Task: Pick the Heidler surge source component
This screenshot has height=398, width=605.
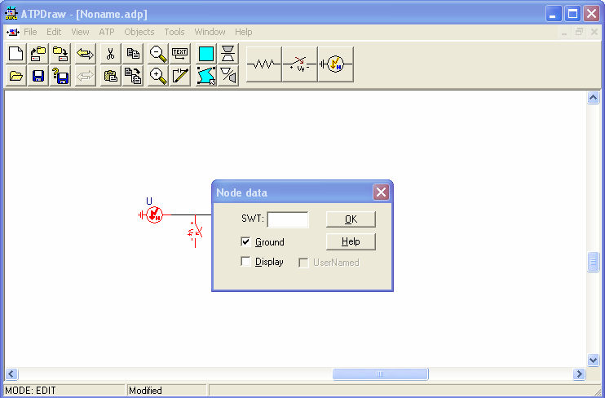Action: [x=336, y=64]
